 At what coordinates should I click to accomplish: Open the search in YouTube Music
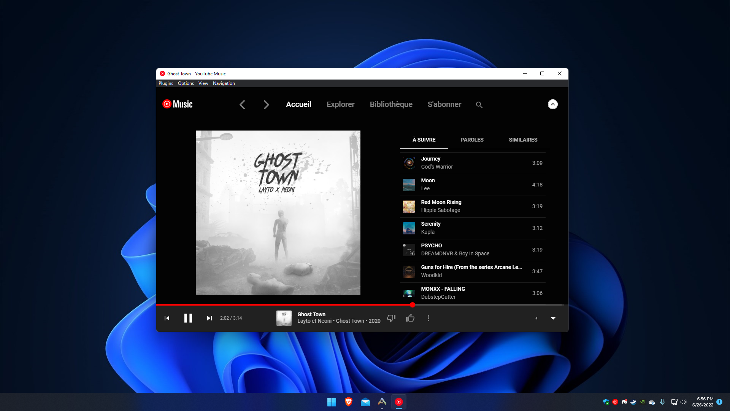479,104
